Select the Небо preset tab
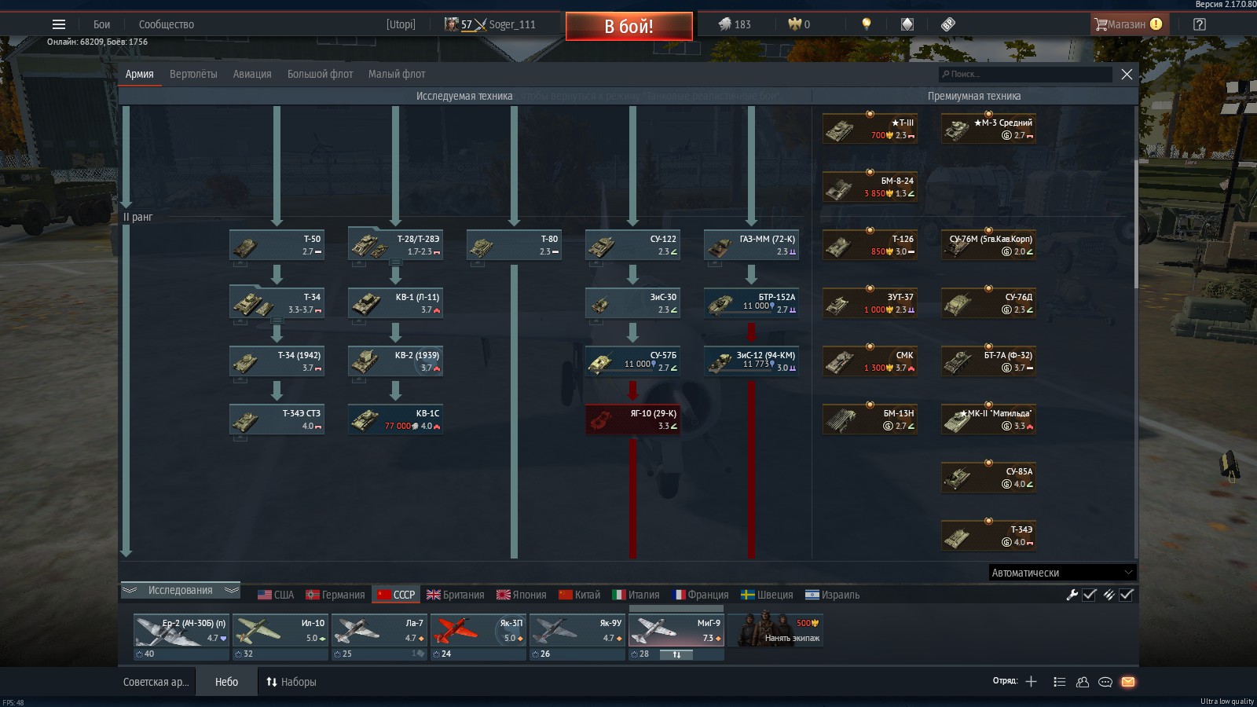The height and width of the screenshot is (707, 1257). pyautogui.click(x=226, y=682)
